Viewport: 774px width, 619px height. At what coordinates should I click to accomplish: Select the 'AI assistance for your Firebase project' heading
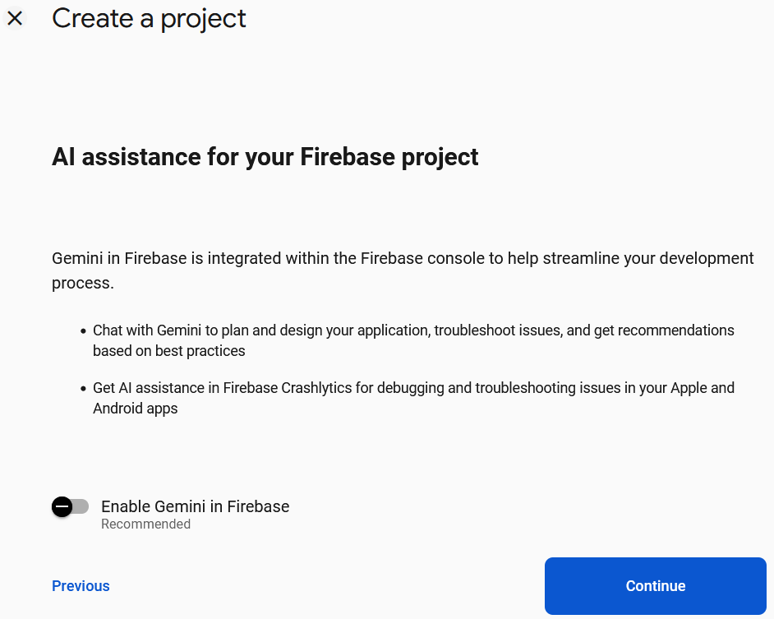265,157
